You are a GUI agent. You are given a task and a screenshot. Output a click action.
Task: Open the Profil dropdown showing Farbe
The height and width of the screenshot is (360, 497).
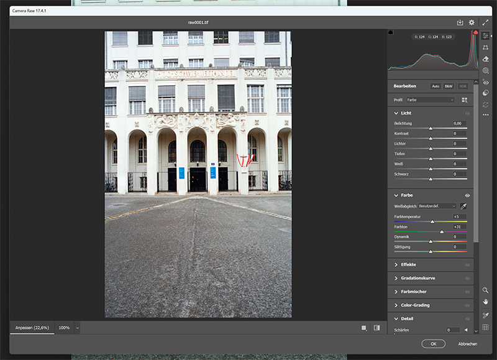pyautogui.click(x=430, y=100)
